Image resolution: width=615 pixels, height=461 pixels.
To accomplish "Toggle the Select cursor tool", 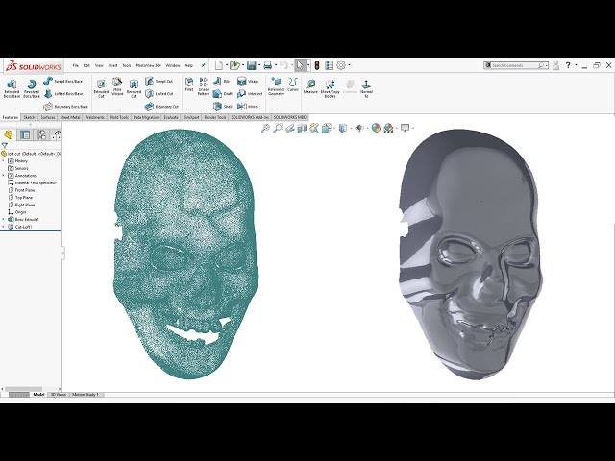I will (300, 65).
